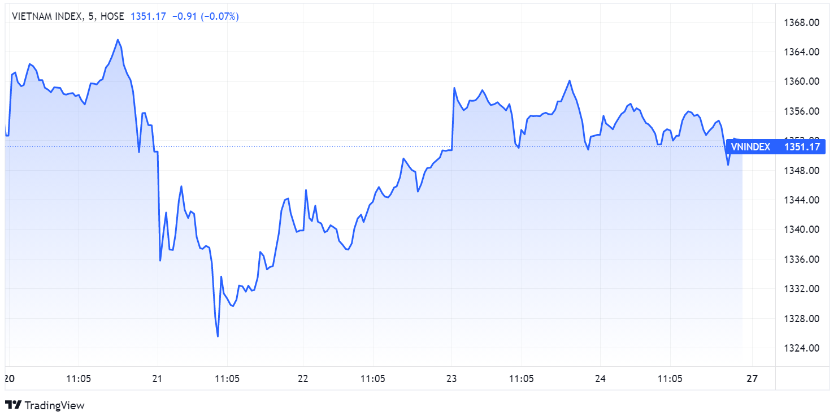Click the TradingView logo icon
Image resolution: width=838 pixels, height=420 pixels.
[13, 405]
